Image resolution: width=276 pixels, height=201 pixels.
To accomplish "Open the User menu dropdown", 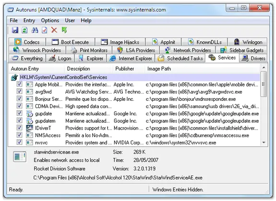I will click(70, 21).
